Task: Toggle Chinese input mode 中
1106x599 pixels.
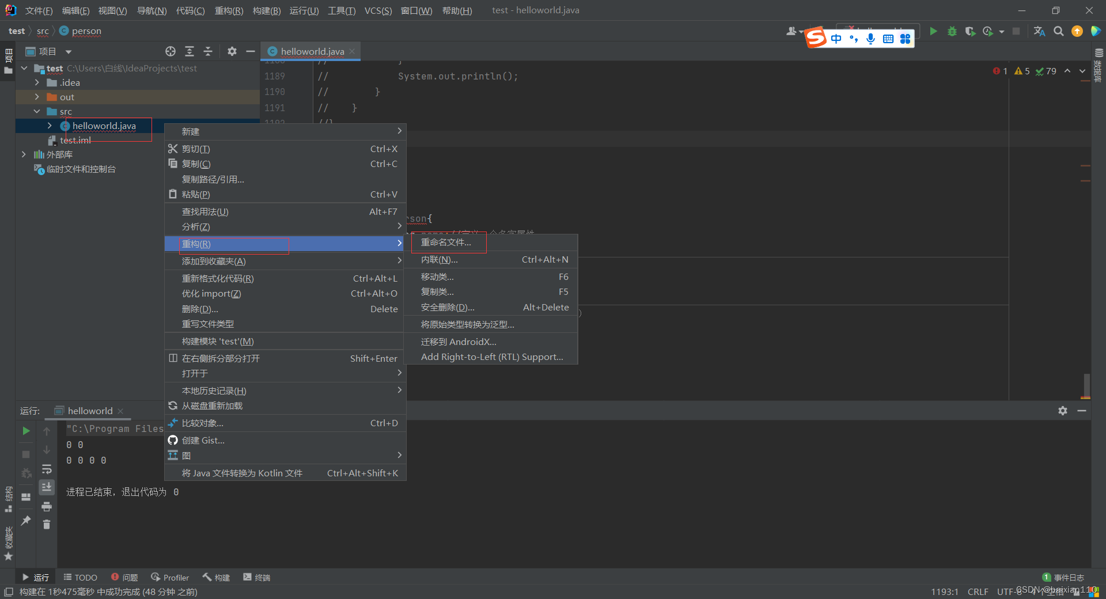Action: click(x=836, y=39)
